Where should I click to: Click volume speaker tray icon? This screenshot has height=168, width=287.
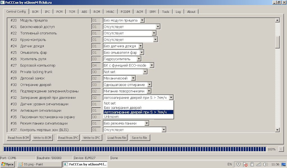click(x=265, y=164)
